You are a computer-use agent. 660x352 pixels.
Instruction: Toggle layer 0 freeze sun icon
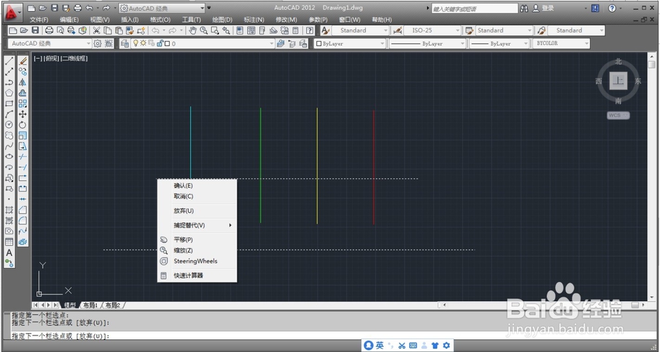pos(143,43)
